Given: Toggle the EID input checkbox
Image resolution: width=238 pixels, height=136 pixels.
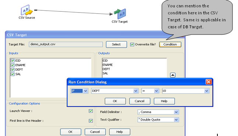Looking at the screenshot, I should pos(13,61).
